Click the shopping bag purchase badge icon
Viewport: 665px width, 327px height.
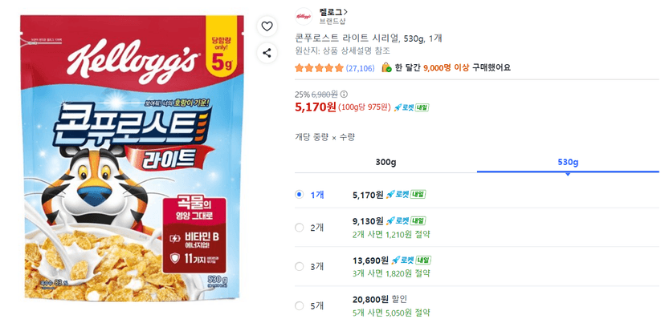[386, 67]
